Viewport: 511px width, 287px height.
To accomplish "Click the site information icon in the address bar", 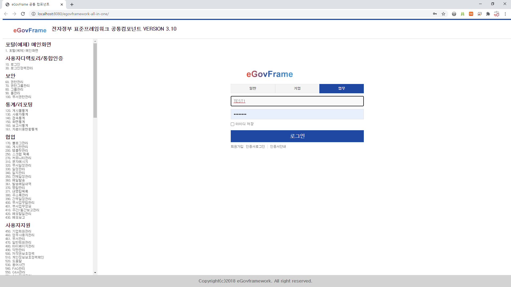I will coord(34,14).
